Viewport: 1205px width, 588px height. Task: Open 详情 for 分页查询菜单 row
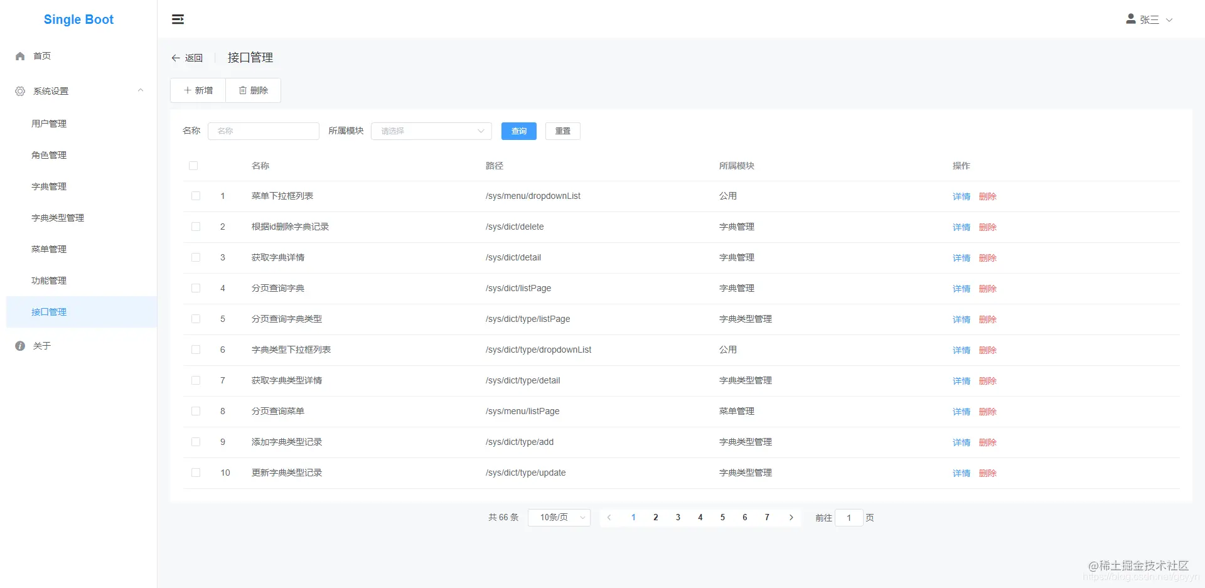[961, 412]
